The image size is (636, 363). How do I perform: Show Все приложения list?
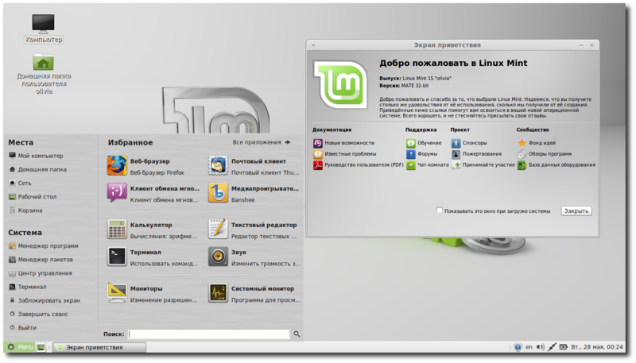click(262, 142)
